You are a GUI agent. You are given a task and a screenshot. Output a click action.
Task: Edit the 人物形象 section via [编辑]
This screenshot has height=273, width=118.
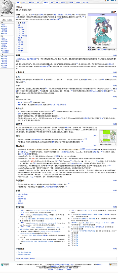pos(114,72)
